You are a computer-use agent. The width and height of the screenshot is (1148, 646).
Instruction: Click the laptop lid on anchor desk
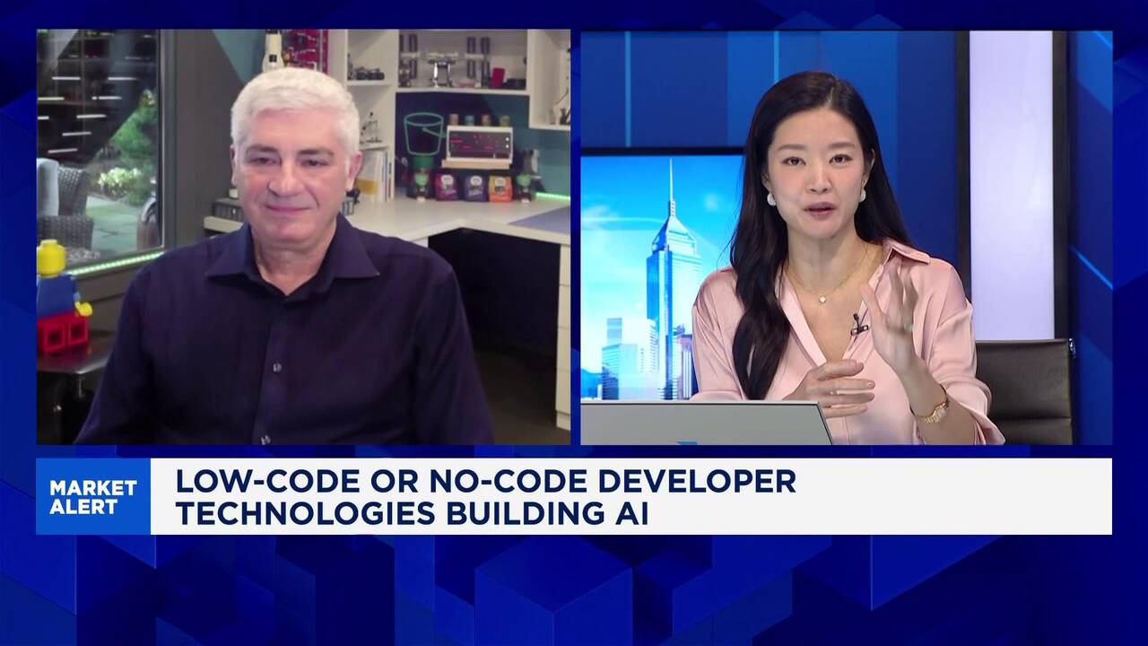click(705, 423)
